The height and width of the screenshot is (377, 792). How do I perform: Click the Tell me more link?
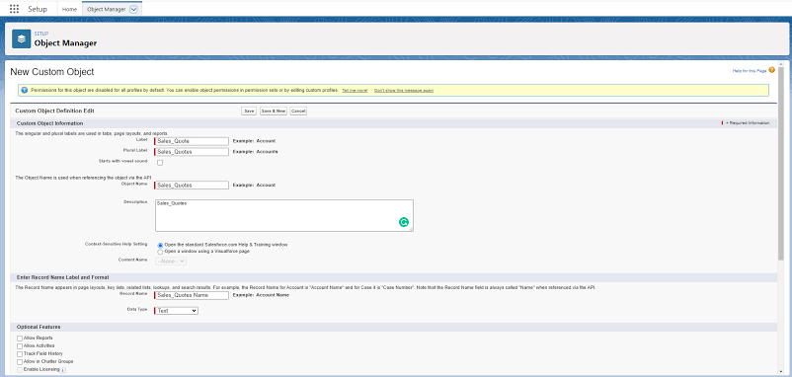[x=355, y=91]
